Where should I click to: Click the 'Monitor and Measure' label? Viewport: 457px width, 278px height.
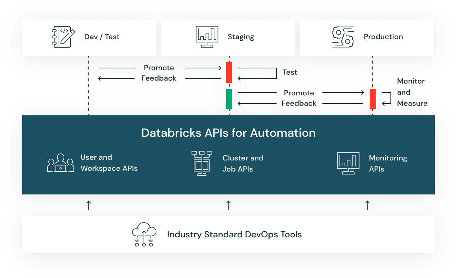click(412, 92)
